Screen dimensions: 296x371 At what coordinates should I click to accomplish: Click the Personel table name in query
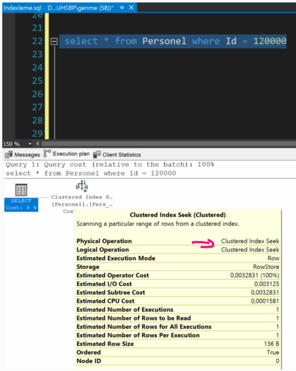(x=164, y=41)
